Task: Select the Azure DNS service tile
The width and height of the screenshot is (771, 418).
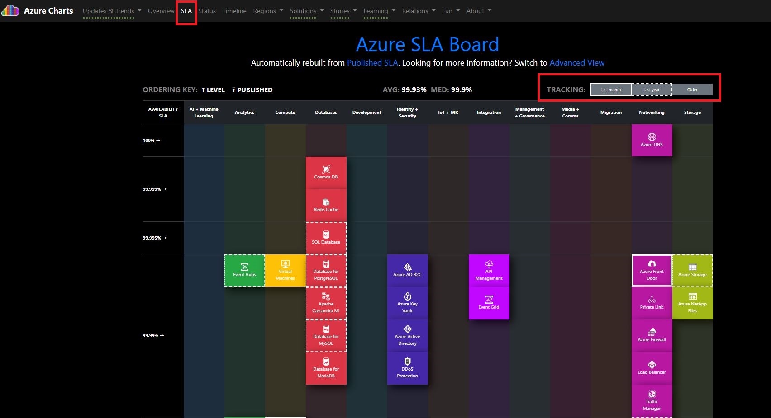Action: pyautogui.click(x=652, y=140)
